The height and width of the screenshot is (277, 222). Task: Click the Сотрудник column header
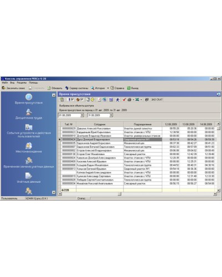point(100,124)
